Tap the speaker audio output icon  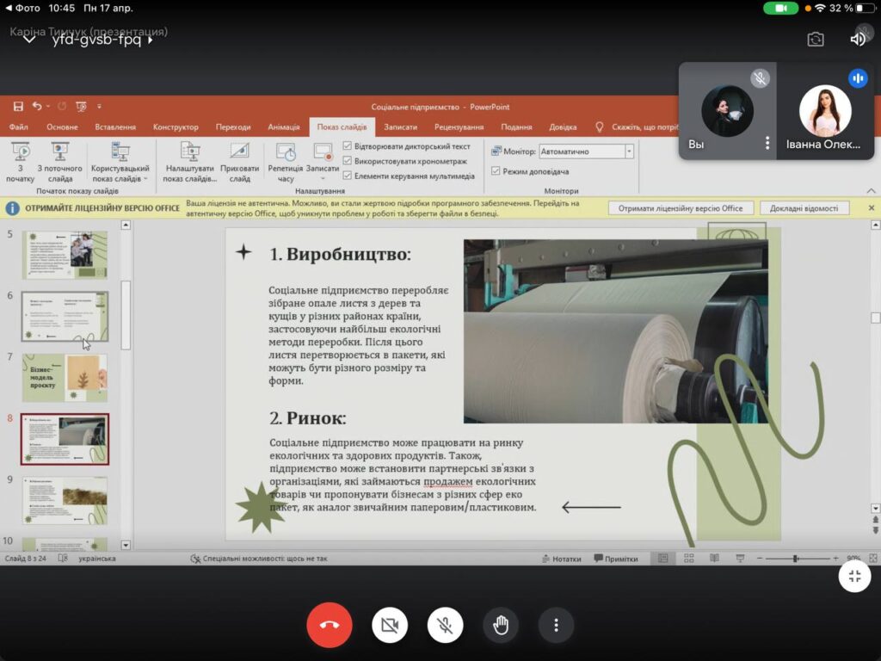tap(858, 39)
